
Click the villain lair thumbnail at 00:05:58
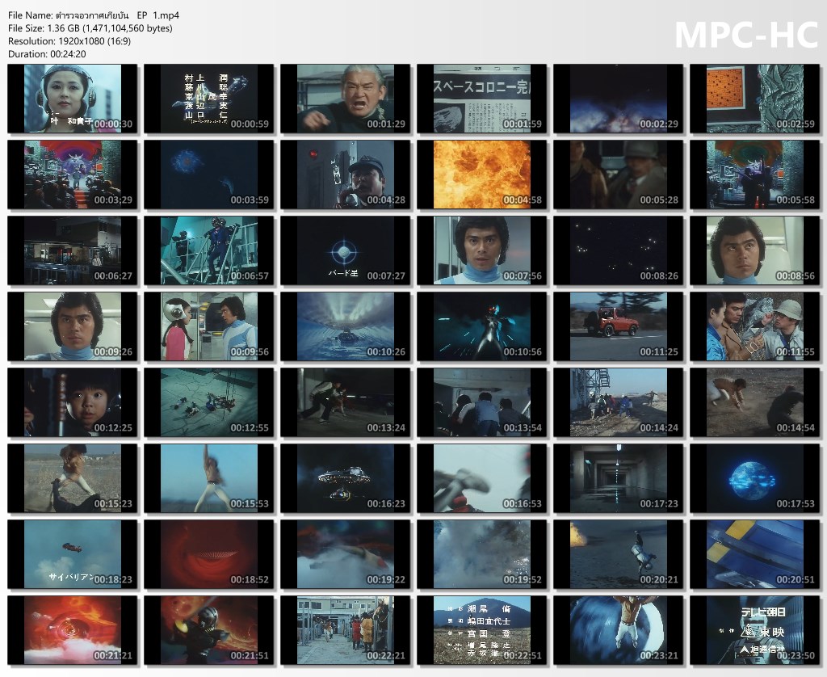click(755, 175)
